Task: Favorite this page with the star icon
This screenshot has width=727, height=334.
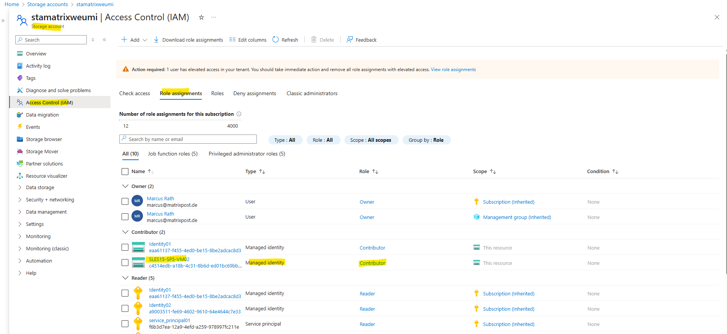Action: [201, 17]
